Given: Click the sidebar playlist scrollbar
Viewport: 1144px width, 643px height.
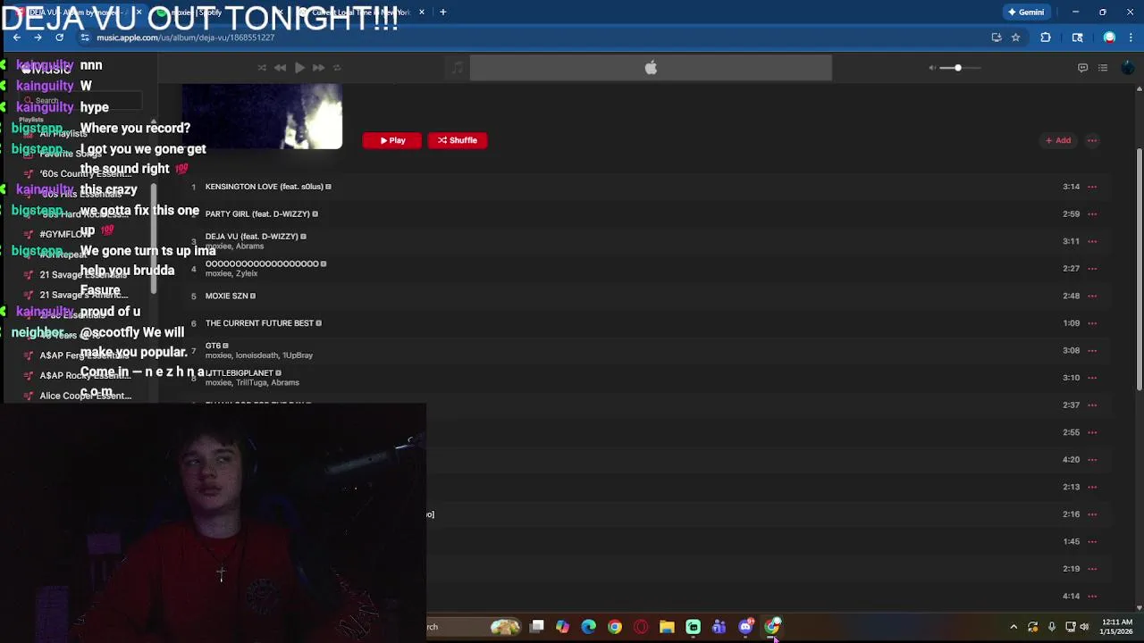Looking at the screenshot, I should point(154,238).
